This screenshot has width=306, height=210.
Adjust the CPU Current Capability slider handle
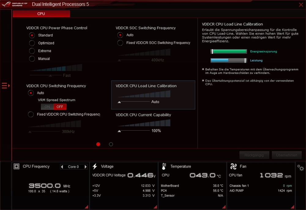tap(119, 131)
